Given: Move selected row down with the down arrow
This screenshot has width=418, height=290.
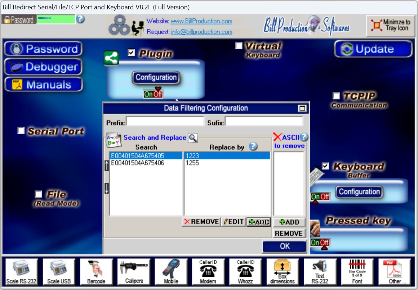Looking at the screenshot, I should [107, 188].
